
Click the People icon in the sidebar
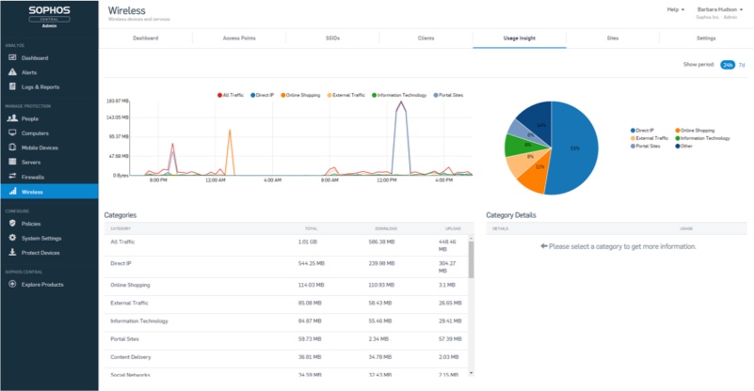[x=12, y=118]
